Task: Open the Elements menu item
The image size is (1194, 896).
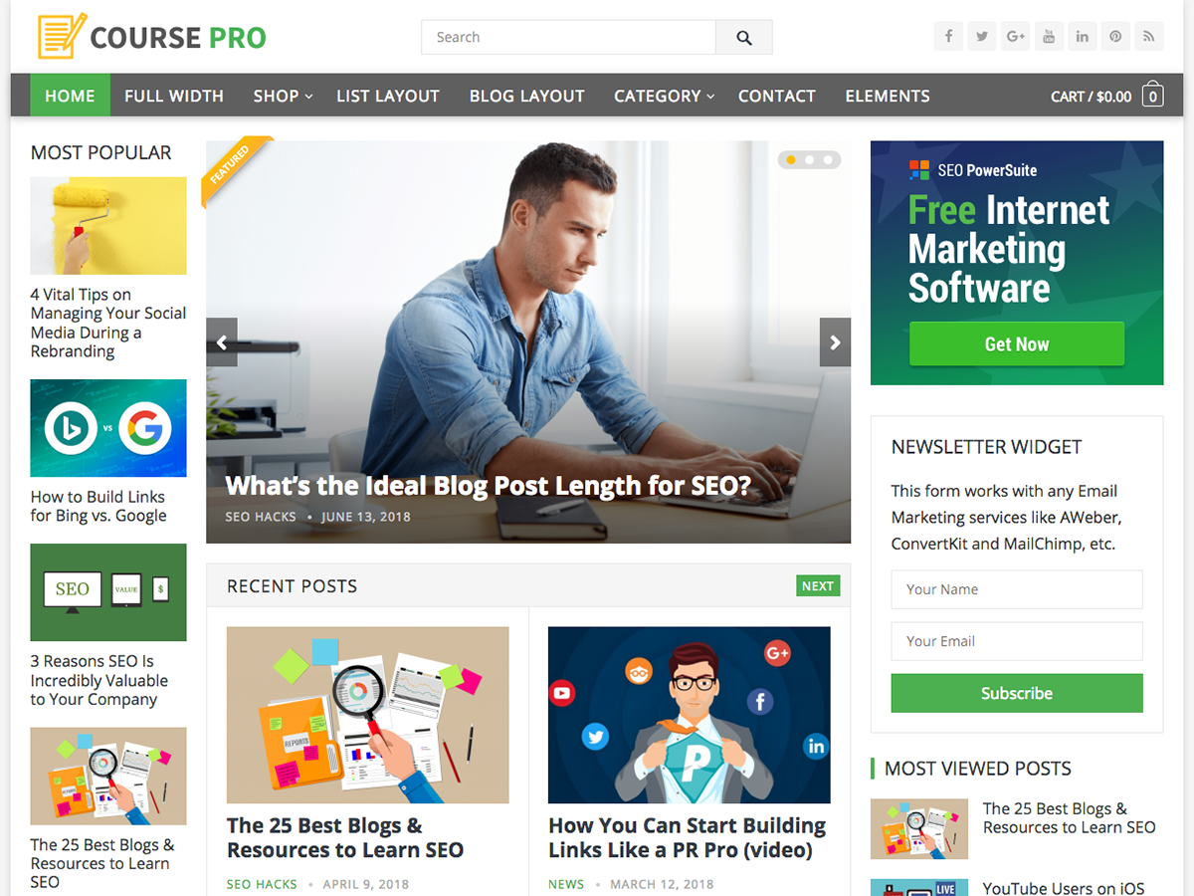Action: (x=888, y=96)
